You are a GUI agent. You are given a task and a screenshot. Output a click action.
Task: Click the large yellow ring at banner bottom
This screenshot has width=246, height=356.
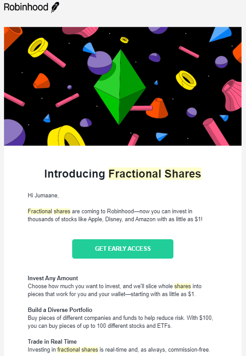click(66, 136)
